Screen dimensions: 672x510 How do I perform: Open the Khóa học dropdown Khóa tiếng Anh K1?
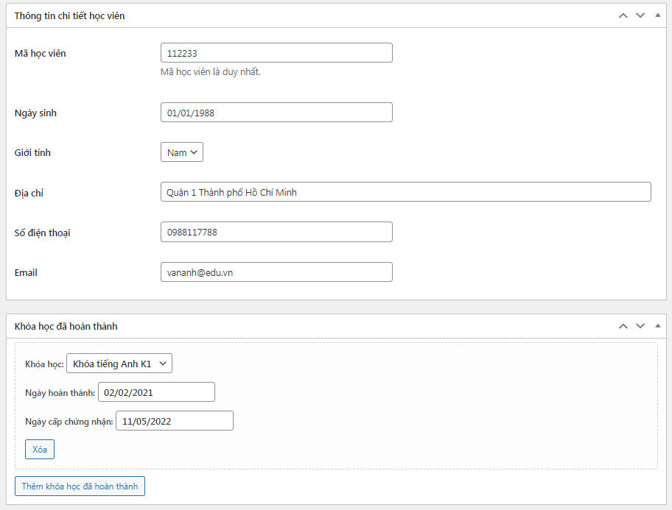point(119,364)
